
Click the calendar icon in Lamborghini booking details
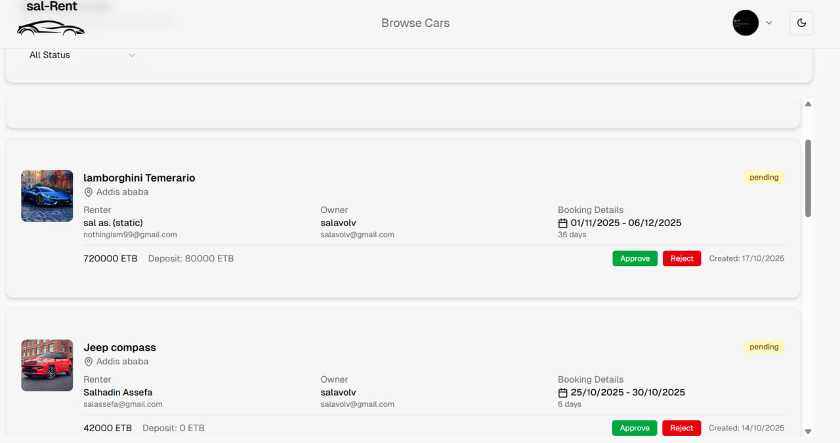[562, 223]
